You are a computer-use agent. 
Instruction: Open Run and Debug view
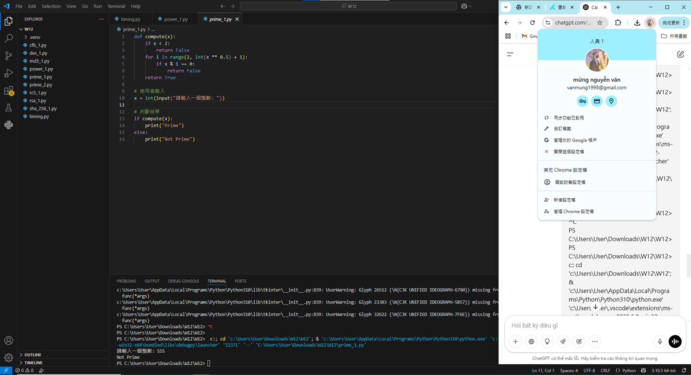[8, 73]
